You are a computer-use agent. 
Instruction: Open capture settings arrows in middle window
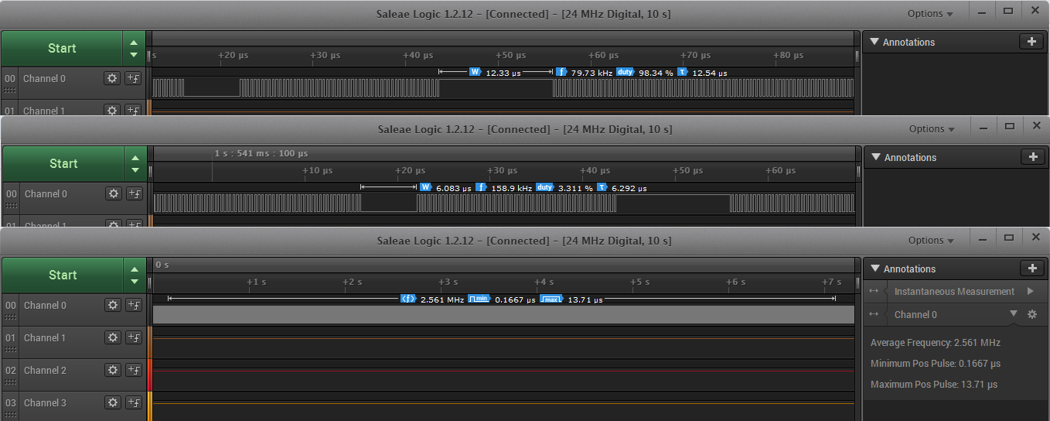pyautogui.click(x=135, y=163)
